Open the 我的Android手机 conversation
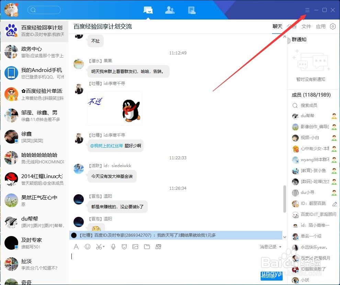 click(x=34, y=73)
